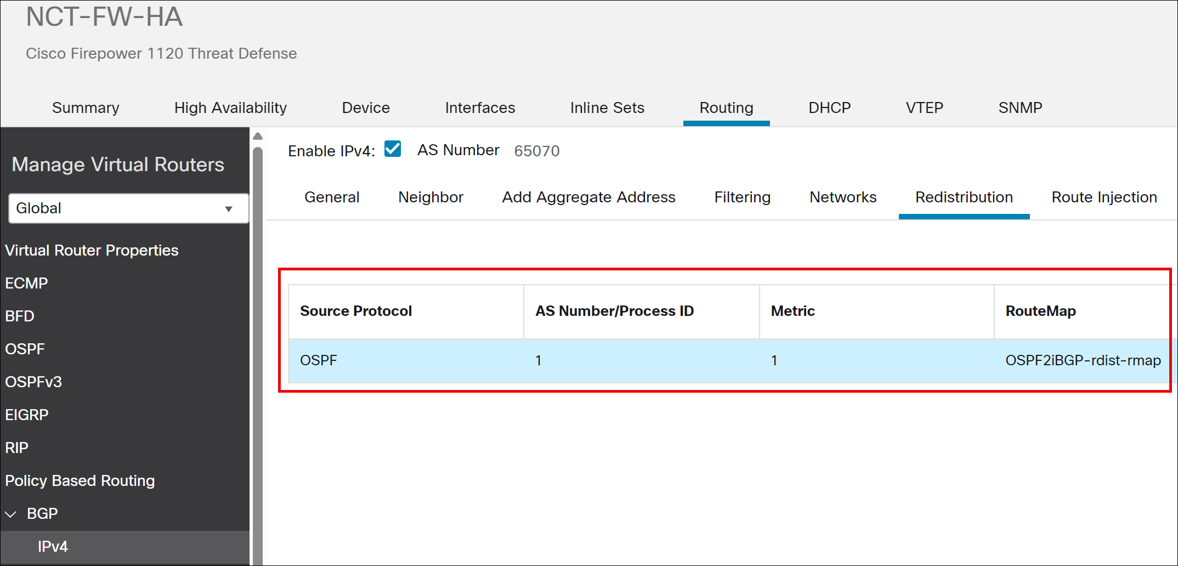
Task: Click the sidebar scroll up arrow
Action: pyautogui.click(x=258, y=136)
